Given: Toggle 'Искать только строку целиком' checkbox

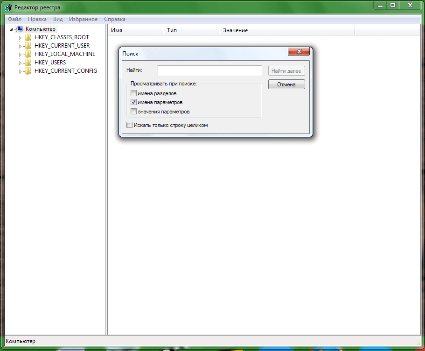Looking at the screenshot, I should (x=130, y=125).
